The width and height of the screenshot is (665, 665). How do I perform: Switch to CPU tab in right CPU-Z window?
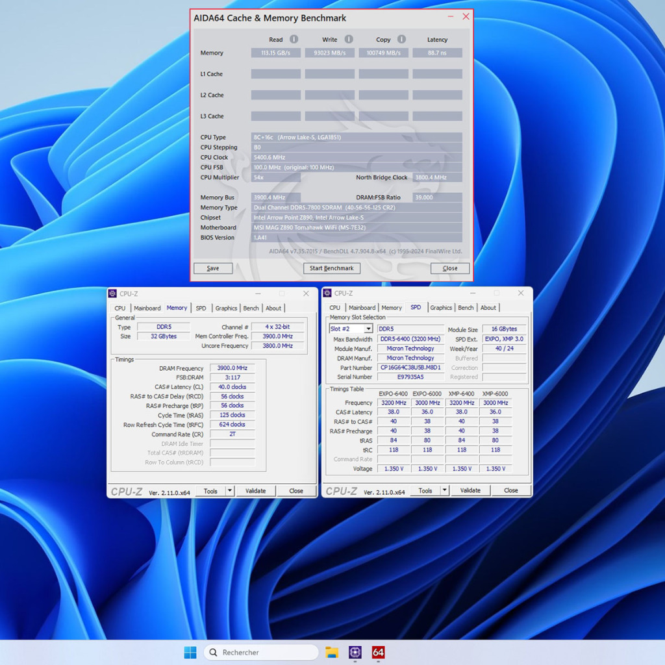[335, 308]
